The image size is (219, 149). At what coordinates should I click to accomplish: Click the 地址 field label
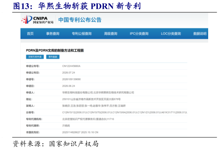click(29, 99)
